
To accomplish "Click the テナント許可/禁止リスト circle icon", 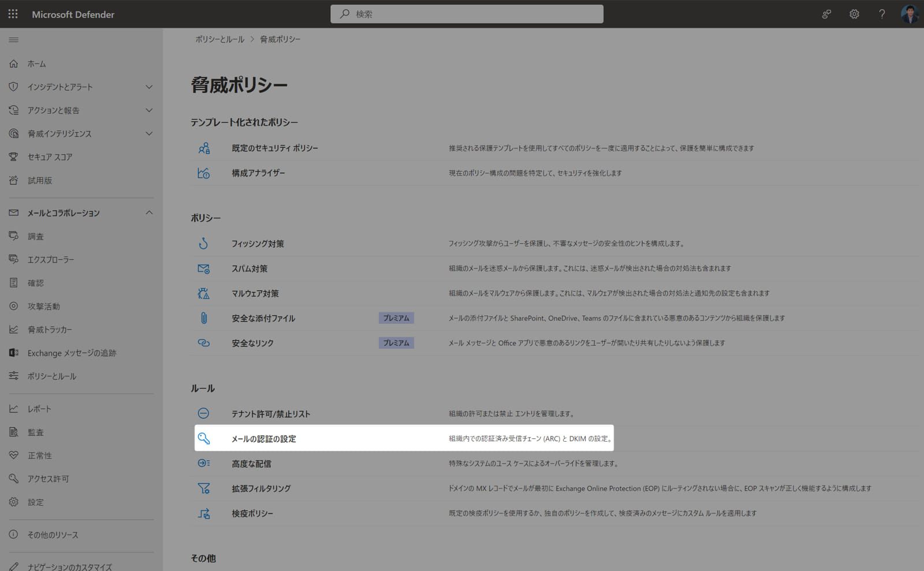I will [203, 413].
